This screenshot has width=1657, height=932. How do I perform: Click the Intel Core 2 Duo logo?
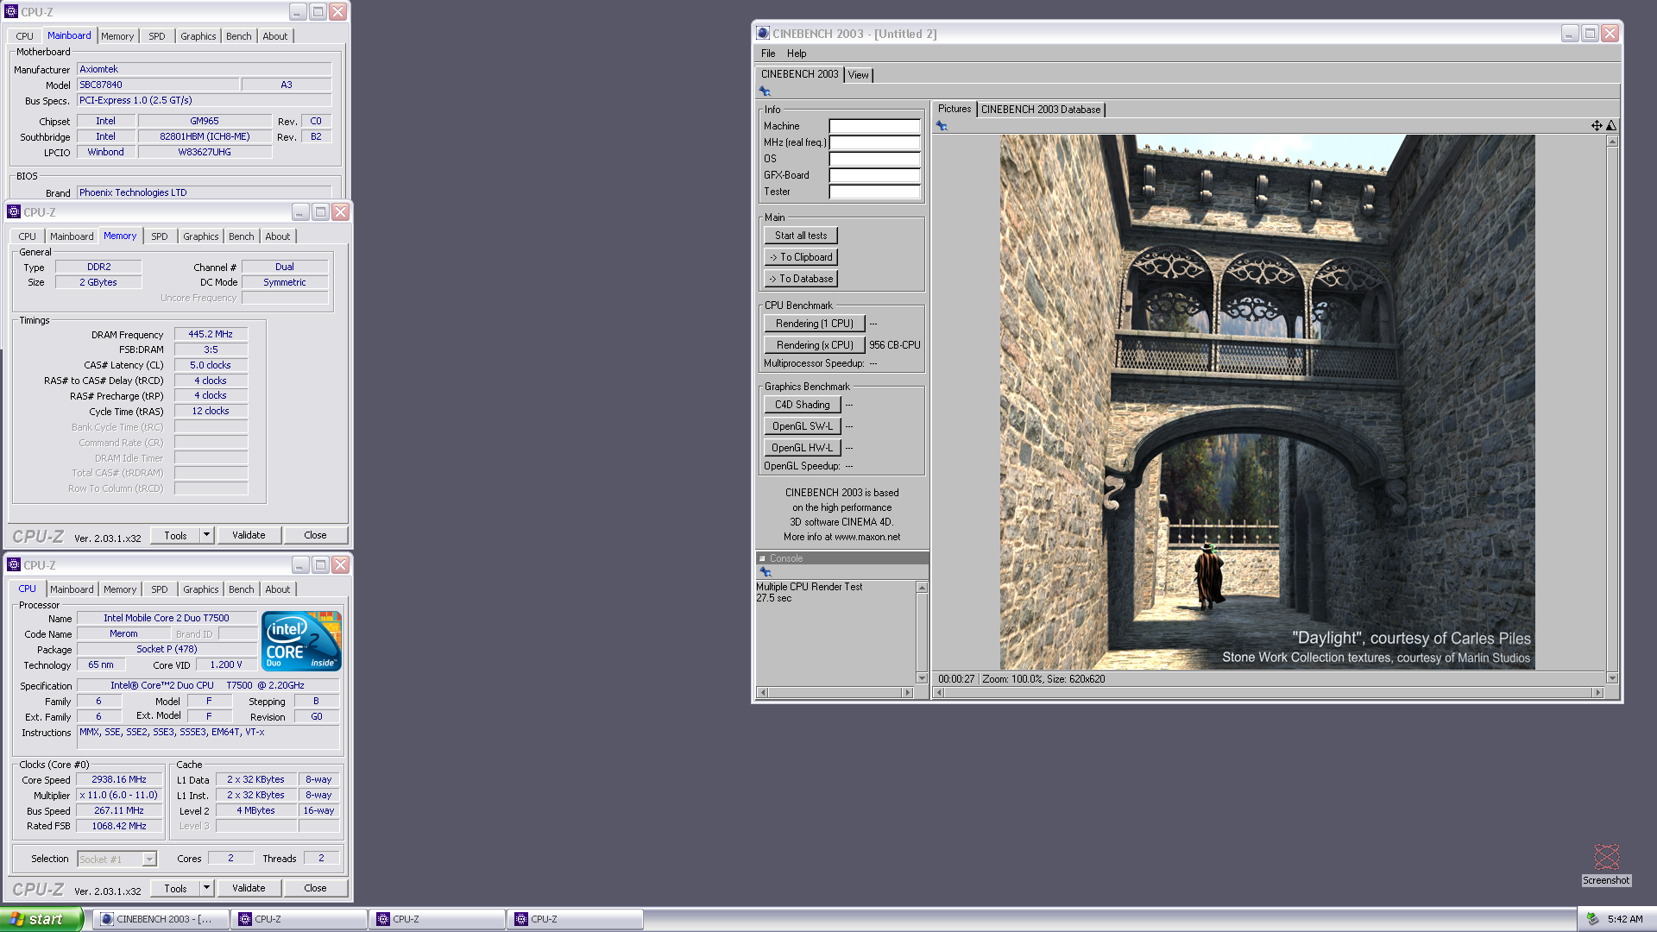[x=301, y=641]
